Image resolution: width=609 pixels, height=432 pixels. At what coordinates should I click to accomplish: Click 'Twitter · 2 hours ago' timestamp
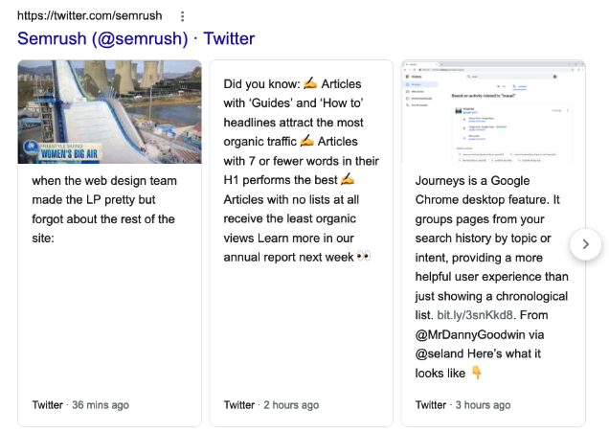click(x=271, y=405)
